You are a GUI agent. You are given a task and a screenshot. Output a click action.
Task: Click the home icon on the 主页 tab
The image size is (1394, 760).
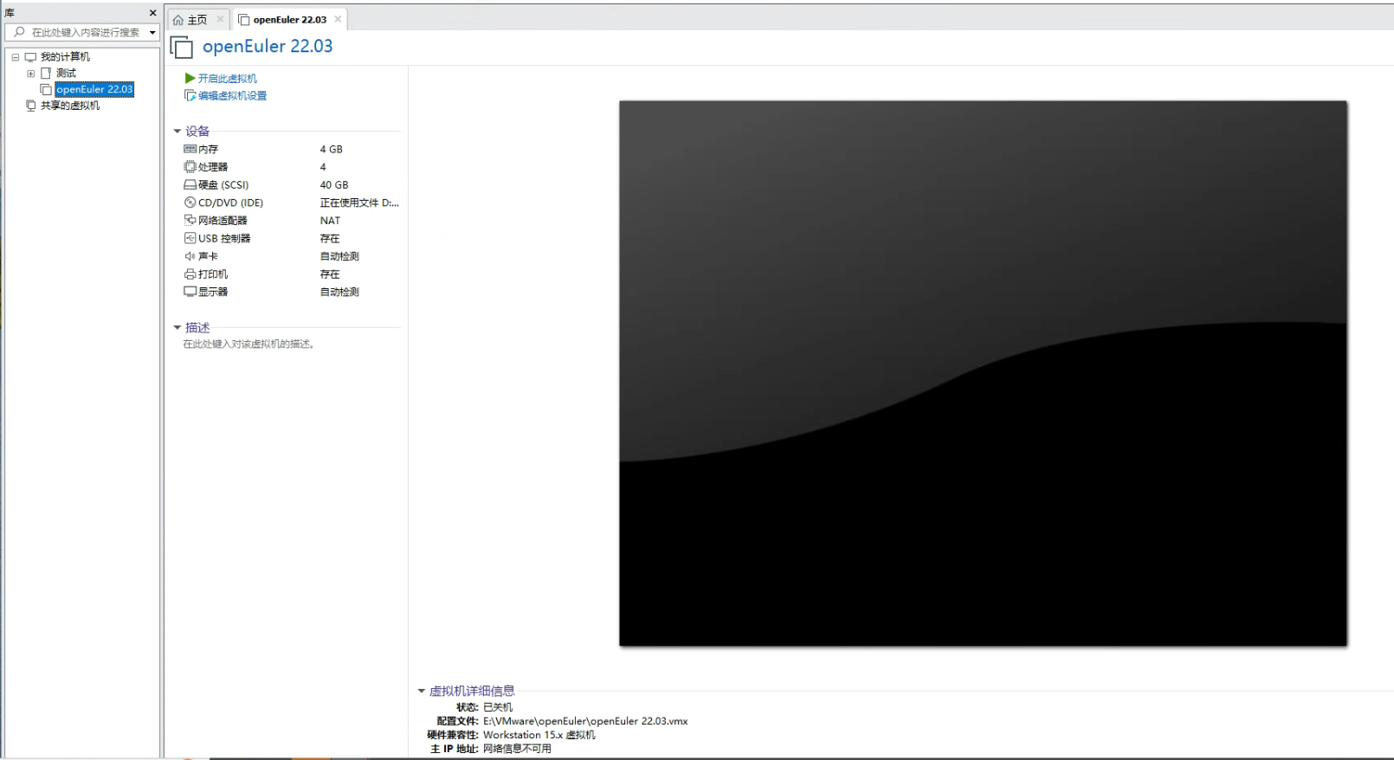pos(178,20)
